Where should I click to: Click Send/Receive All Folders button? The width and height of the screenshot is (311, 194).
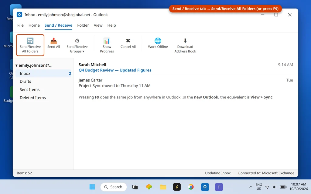tap(30, 45)
